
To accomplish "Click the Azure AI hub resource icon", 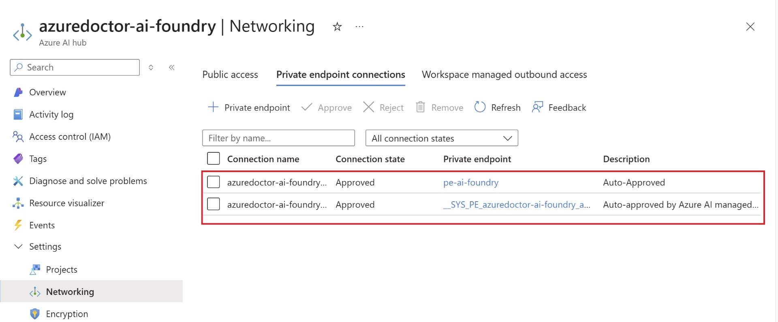I will (x=22, y=33).
